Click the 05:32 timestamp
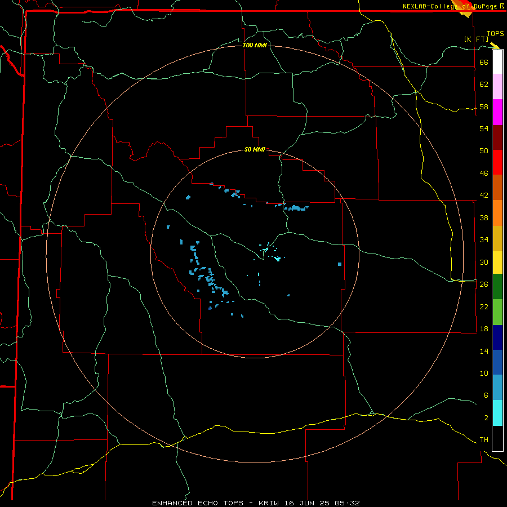This screenshot has height=507, width=507. [347, 503]
